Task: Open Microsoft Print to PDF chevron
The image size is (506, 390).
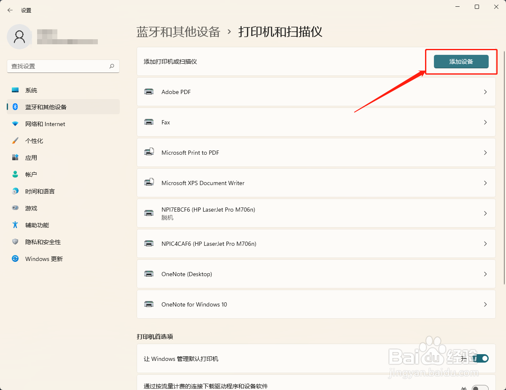Action: pos(485,153)
